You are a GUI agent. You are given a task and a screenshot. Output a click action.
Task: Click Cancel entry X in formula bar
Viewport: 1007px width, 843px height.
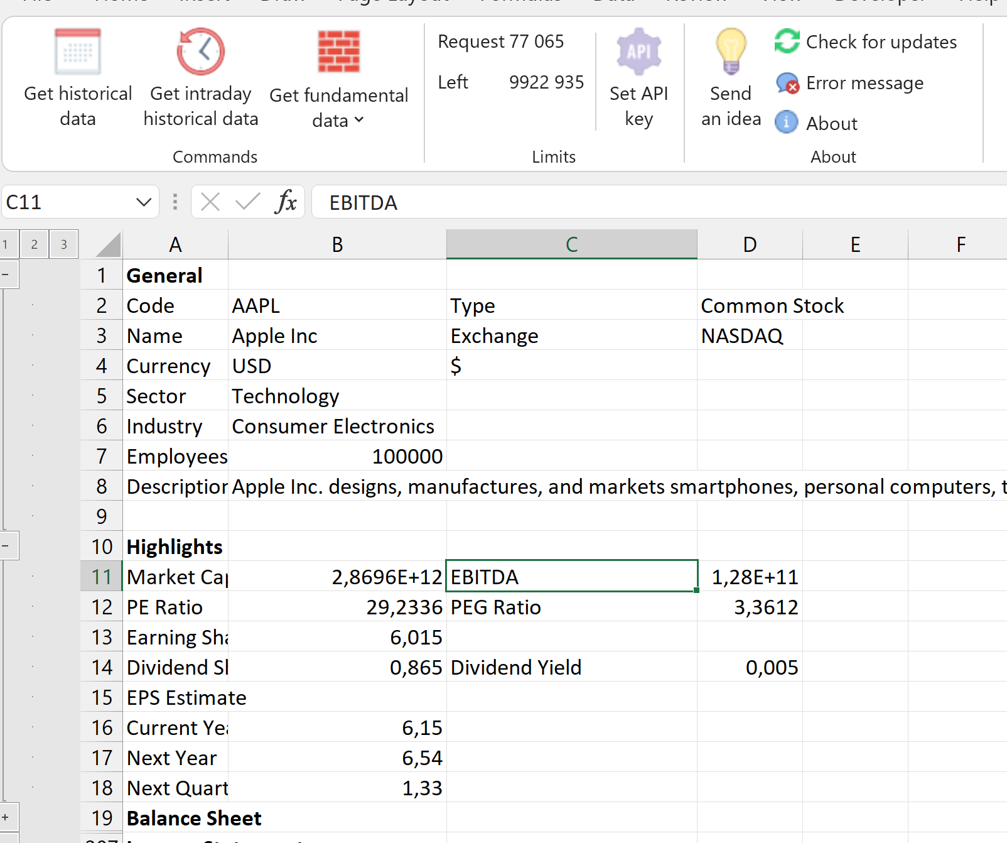tap(210, 202)
